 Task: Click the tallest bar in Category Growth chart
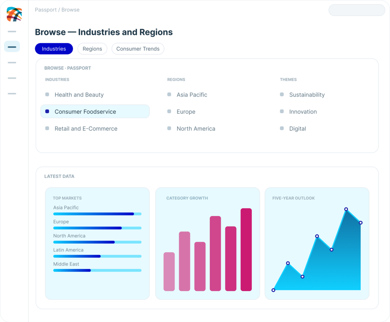click(246, 250)
